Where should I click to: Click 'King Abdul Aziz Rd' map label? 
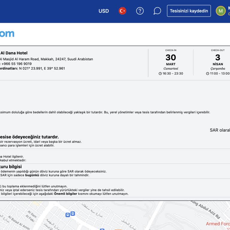tap(206, 209)
